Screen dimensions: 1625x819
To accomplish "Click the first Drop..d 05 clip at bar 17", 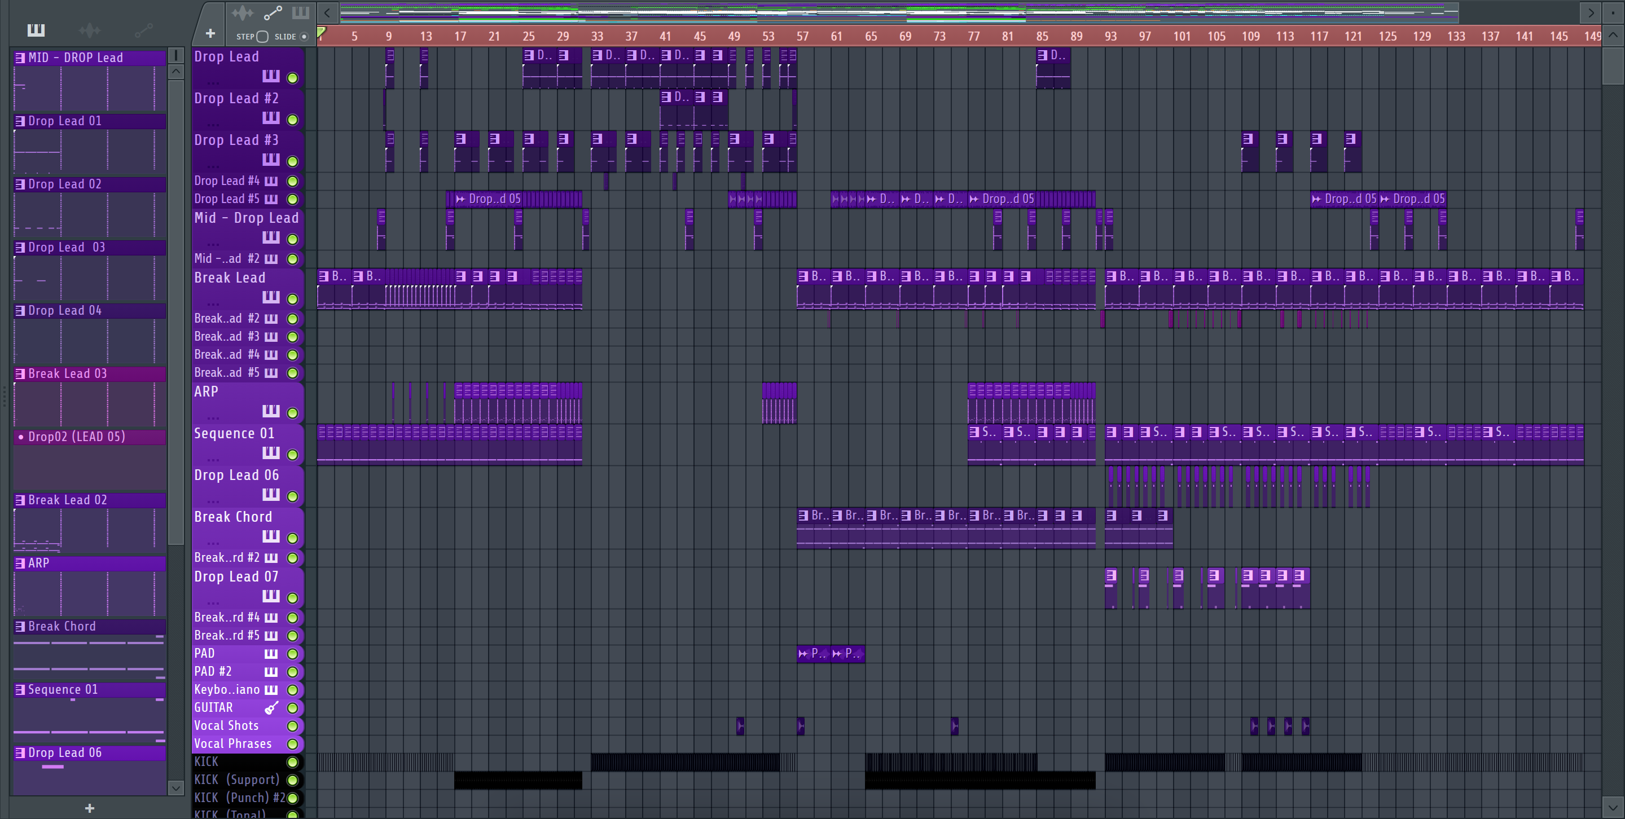I will [489, 199].
